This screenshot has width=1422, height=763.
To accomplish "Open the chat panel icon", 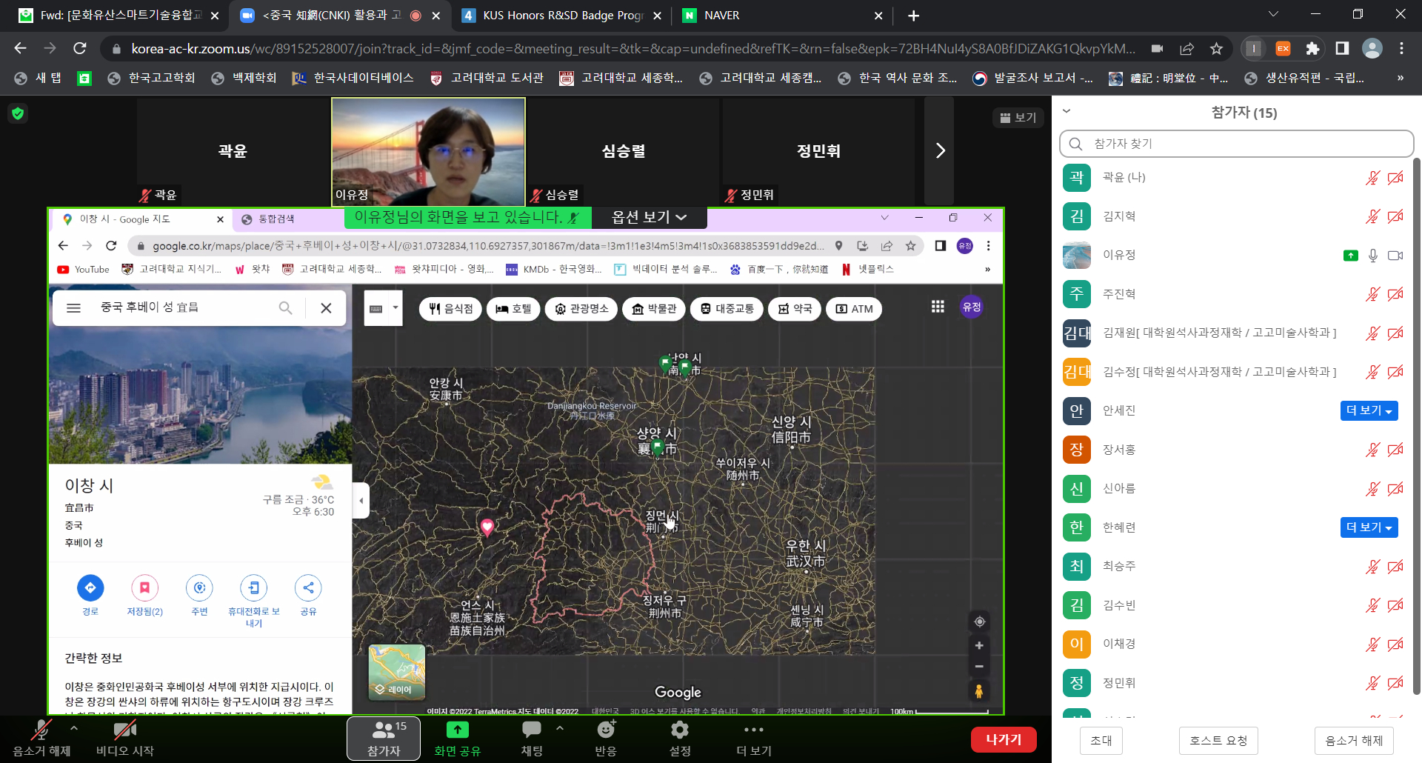I will 531,730.
